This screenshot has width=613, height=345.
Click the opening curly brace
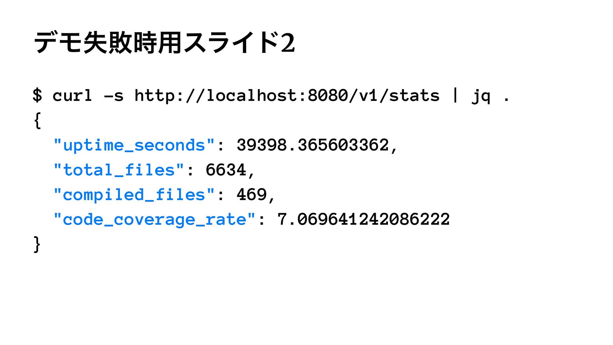point(37,120)
